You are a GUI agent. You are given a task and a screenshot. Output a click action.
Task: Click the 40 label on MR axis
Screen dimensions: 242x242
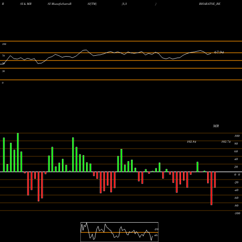[x=236, y=159]
